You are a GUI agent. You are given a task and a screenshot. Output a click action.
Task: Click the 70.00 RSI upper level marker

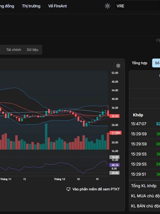tap(115, 157)
